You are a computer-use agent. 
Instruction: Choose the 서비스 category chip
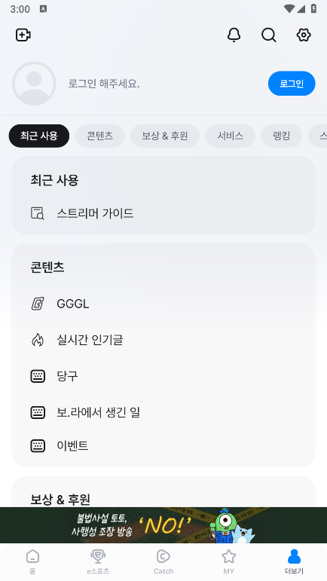230,136
